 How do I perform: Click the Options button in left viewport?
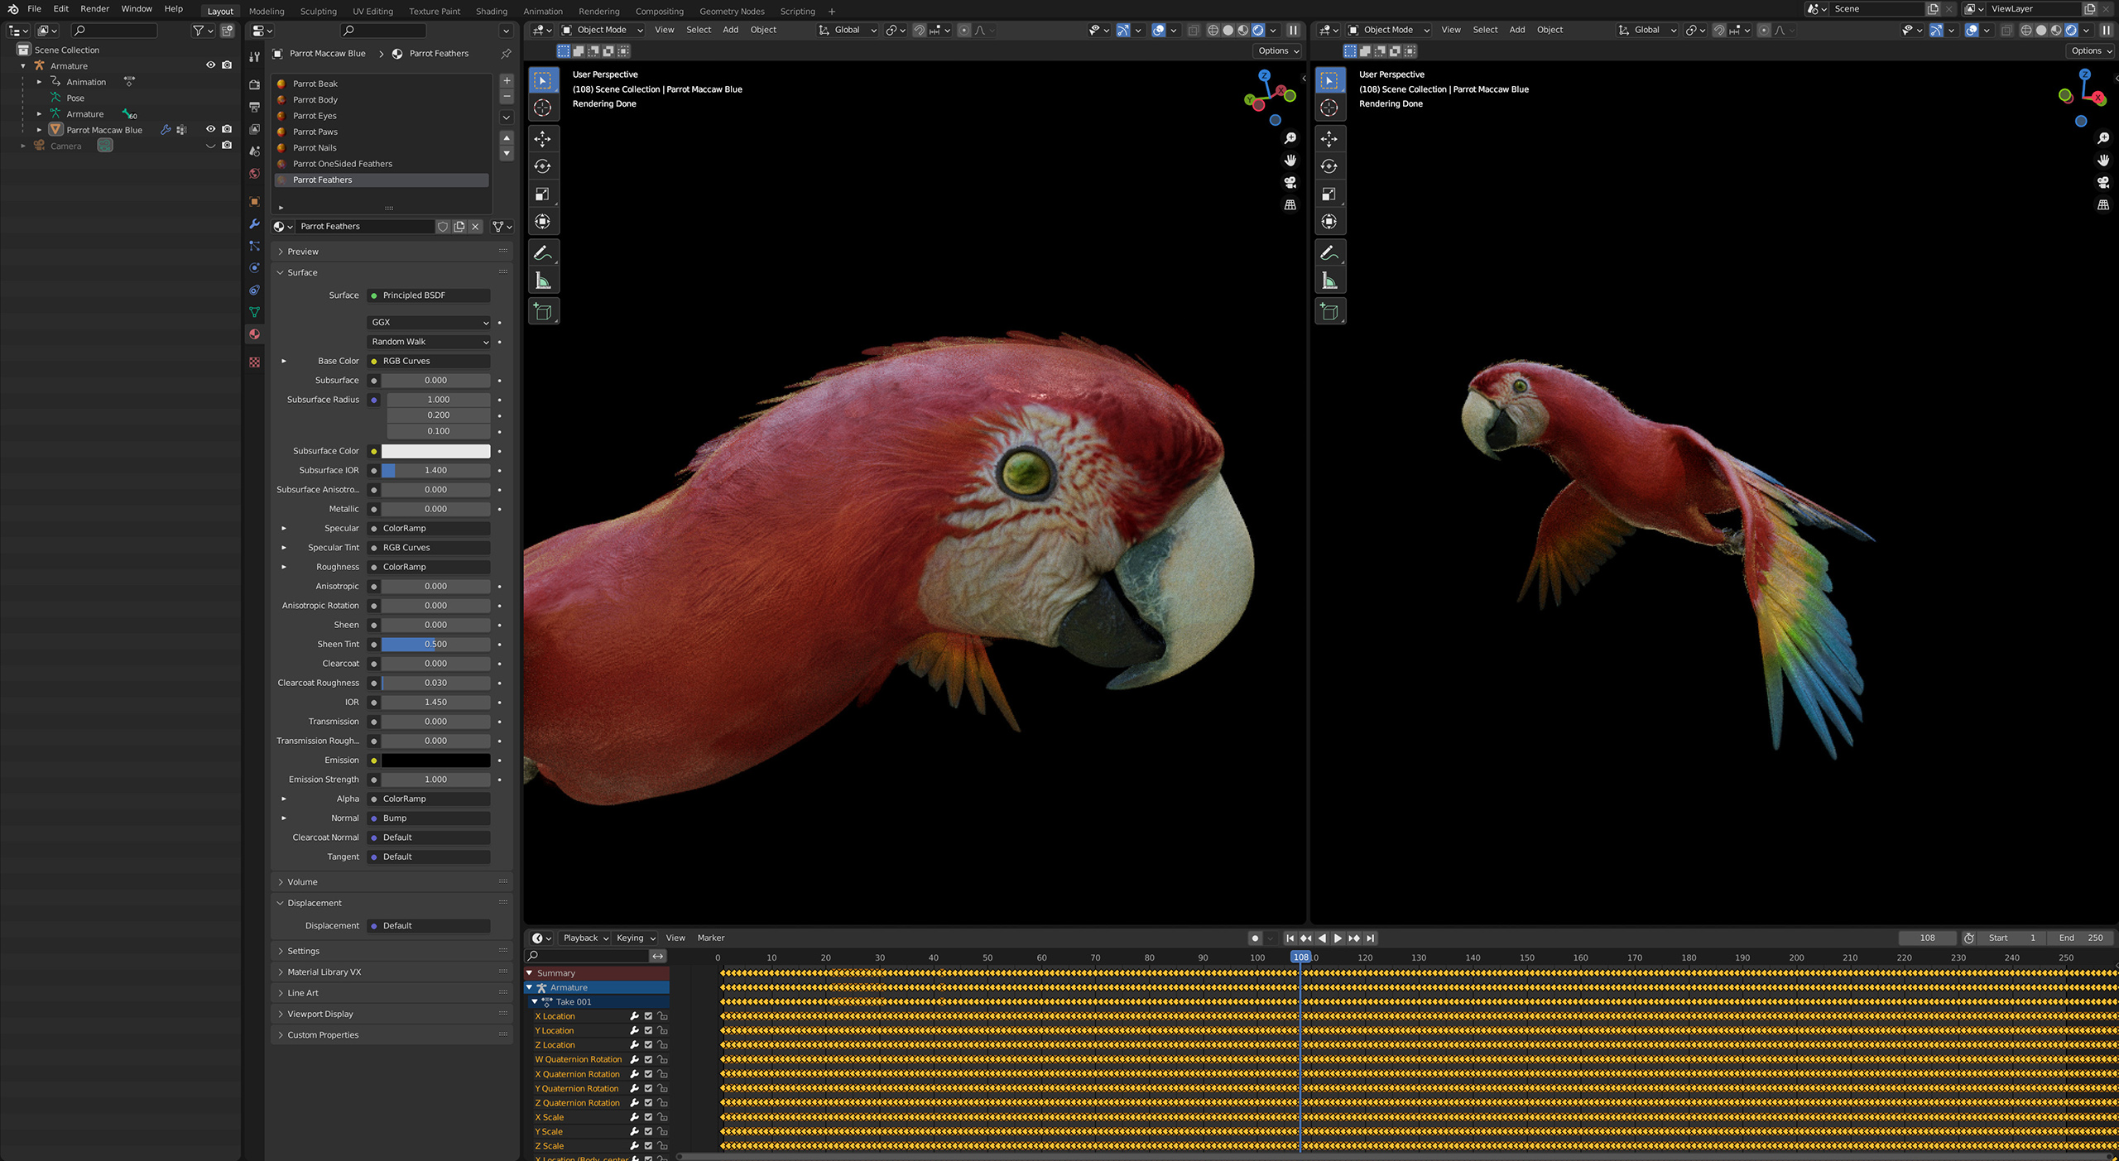(1277, 51)
